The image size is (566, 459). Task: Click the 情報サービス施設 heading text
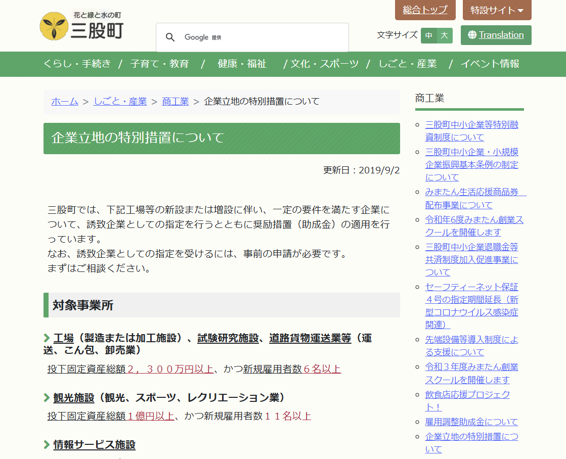(94, 444)
